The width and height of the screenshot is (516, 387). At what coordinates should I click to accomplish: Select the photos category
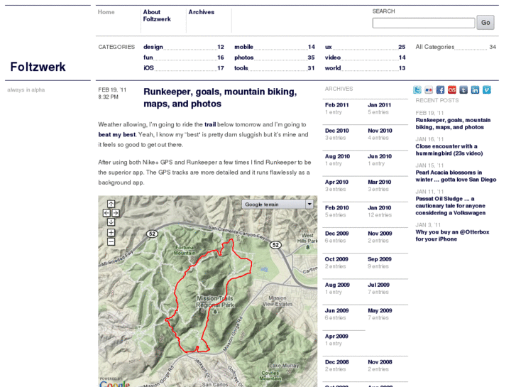244,58
